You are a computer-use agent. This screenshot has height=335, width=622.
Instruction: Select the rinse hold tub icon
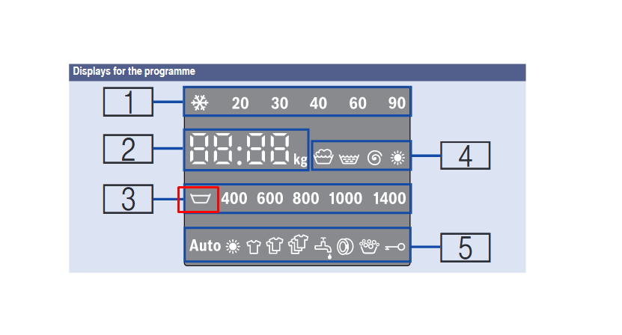(x=198, y=199)
